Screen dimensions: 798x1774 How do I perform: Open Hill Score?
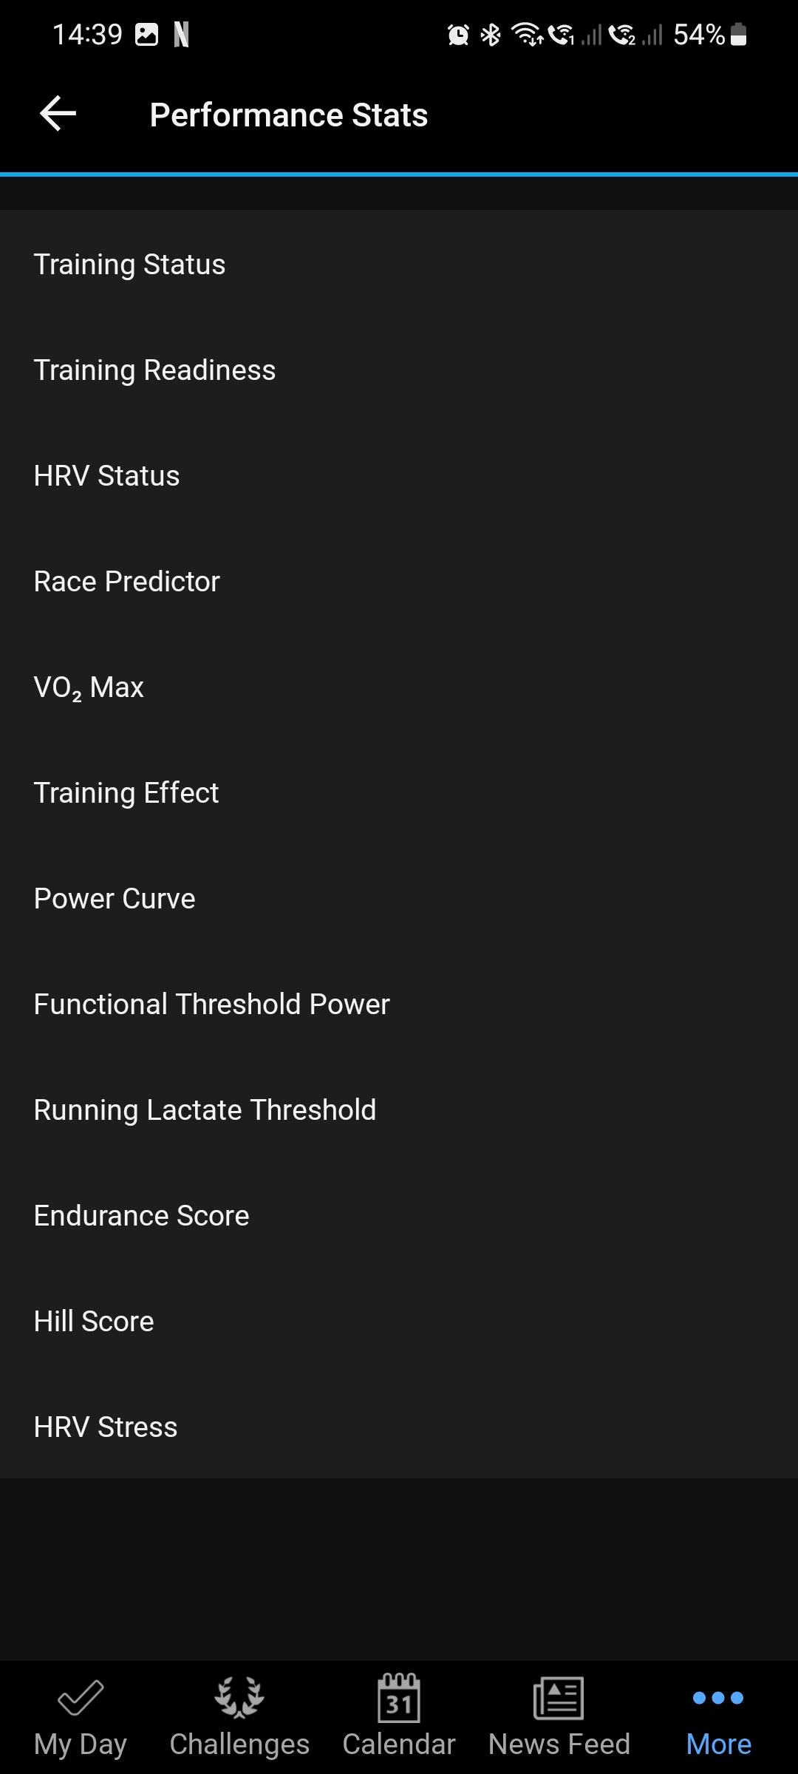click(399, 1321)
